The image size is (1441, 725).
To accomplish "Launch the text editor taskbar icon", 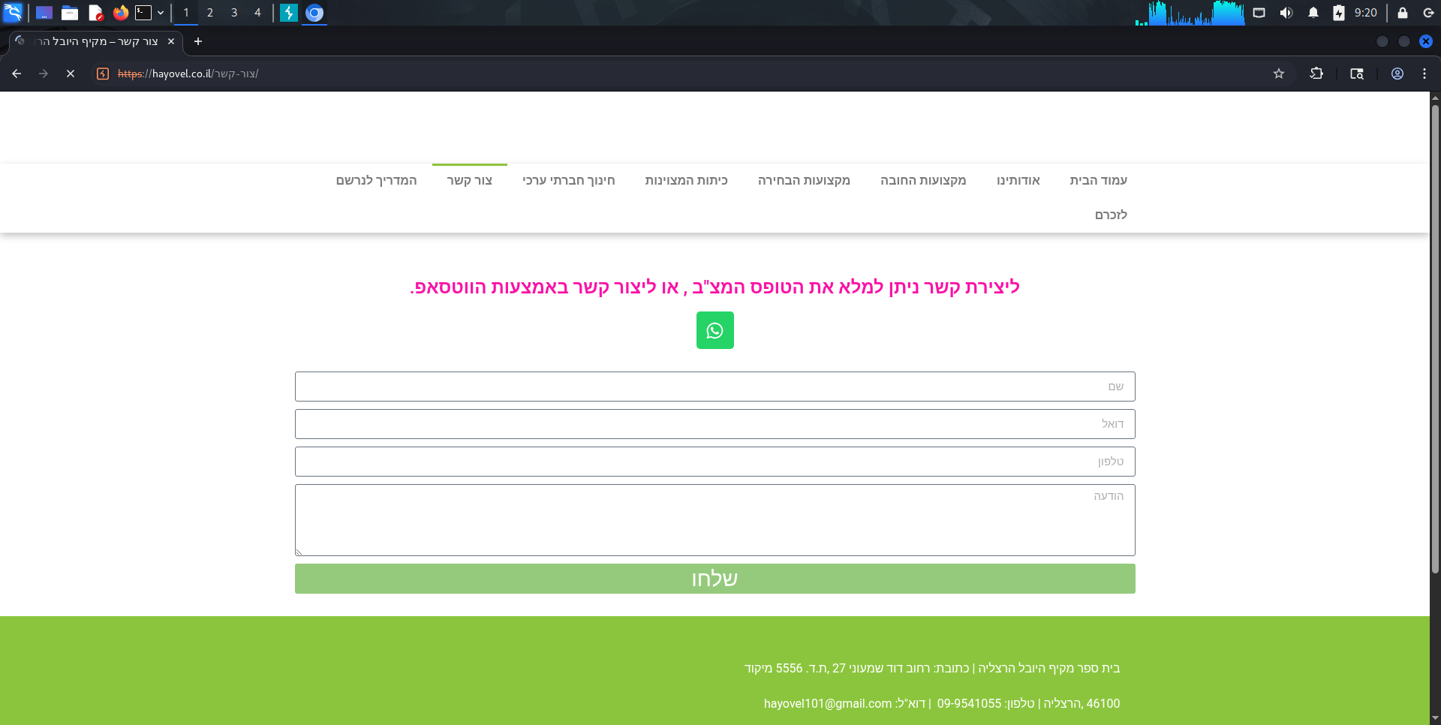I will [x=95, y=13].
